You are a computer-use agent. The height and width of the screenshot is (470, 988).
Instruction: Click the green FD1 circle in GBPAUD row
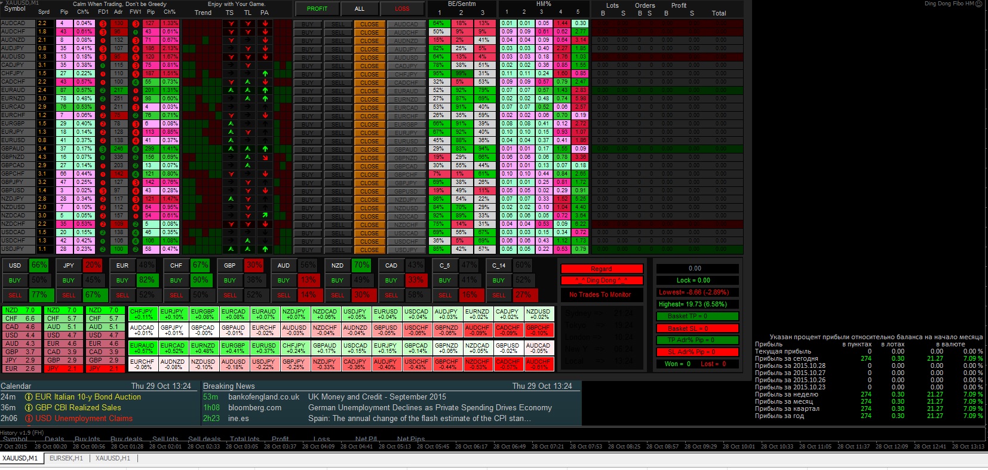pos(103,149)
